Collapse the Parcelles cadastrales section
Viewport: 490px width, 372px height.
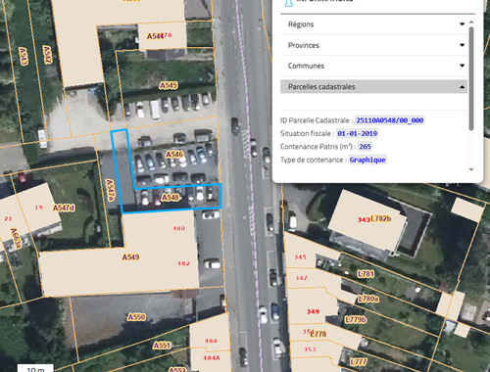pyautogui.click(x=373, y=86)
